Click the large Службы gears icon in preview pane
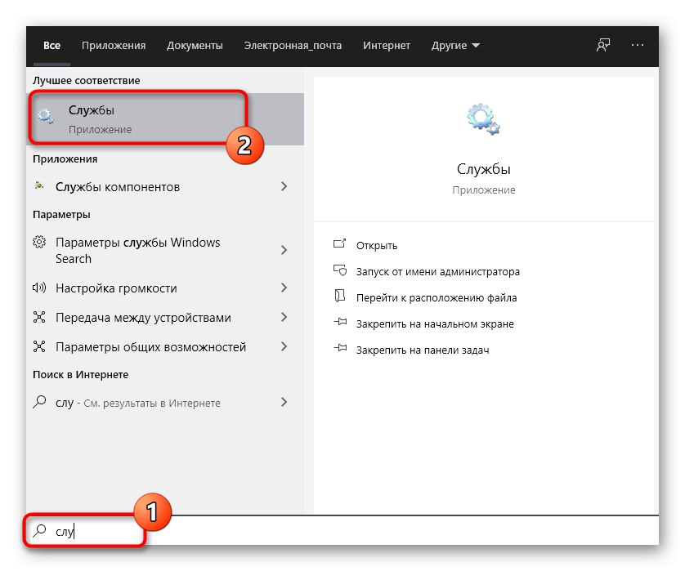This screenshot has width=685, height=571. (483, 118)
